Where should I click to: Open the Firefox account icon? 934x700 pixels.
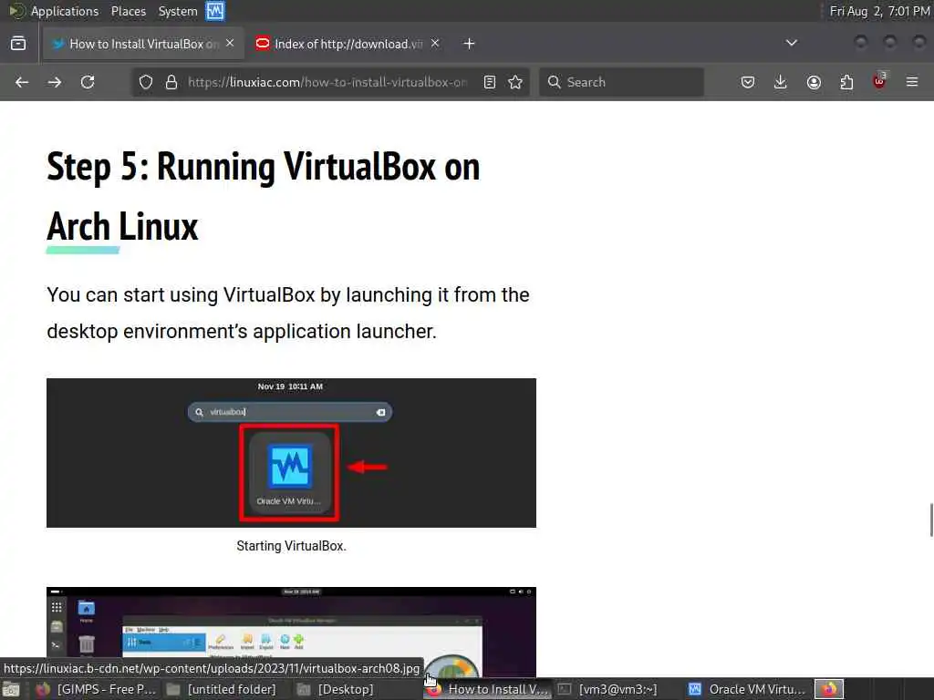pos(814,82)
